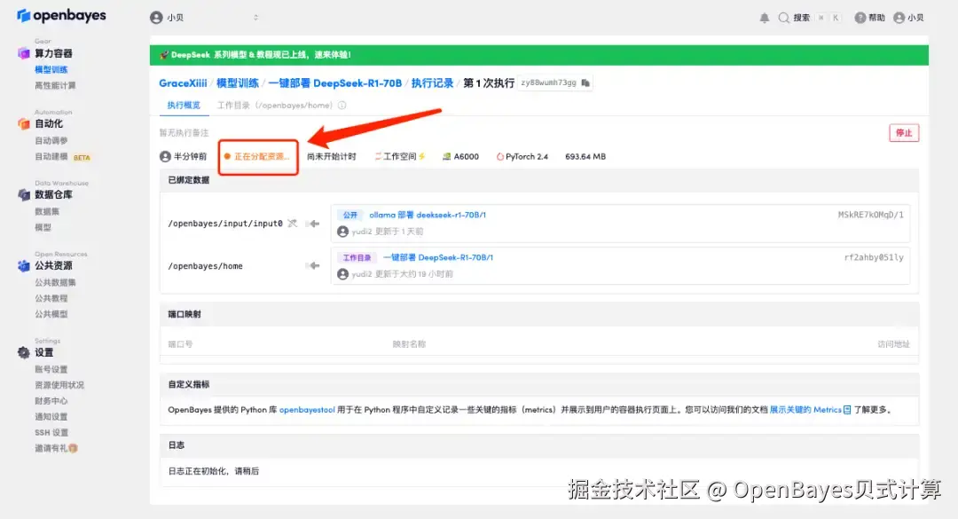Open the 设置 gear icon
This screenshot has width=958, height=519.
[x=24, y=352]
